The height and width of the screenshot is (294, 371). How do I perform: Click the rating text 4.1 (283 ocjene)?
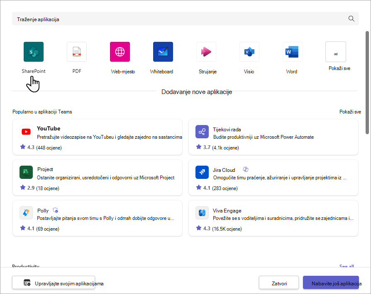pos(220,188)
